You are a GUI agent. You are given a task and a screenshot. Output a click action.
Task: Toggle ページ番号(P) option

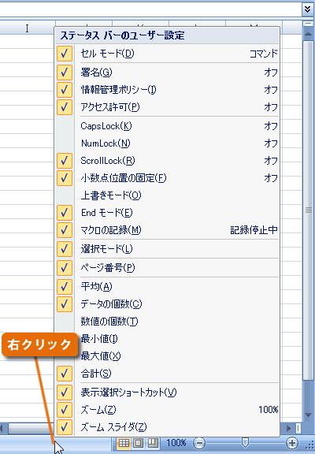[x=167, y=268]
